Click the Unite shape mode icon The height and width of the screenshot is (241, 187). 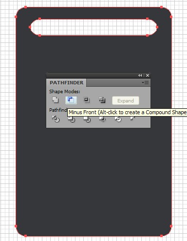click(x=56, y=100)
